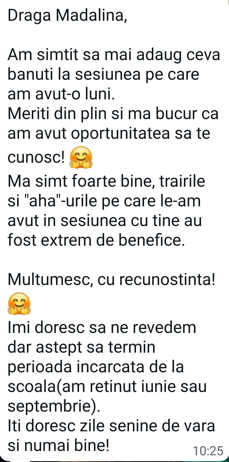The image size is (229, 462).
Task: Click the hugging emoji after "cunosc!"
Action: (81, 158)
